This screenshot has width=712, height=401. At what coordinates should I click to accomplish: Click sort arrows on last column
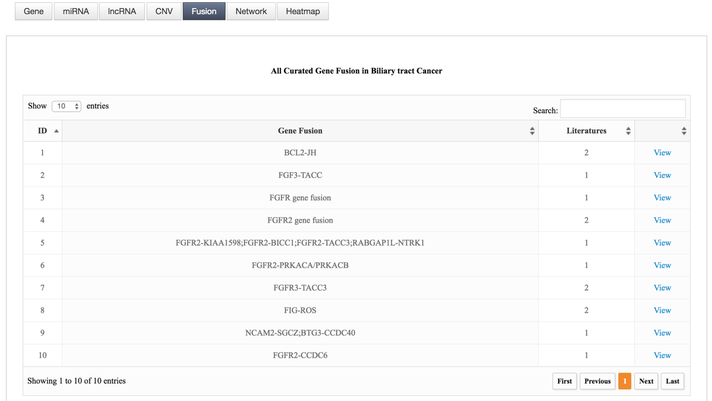click(684, 131)
